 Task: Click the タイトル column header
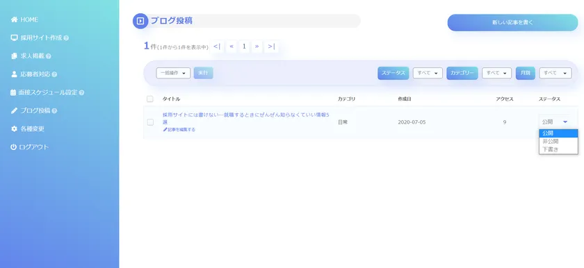point(171,99)
